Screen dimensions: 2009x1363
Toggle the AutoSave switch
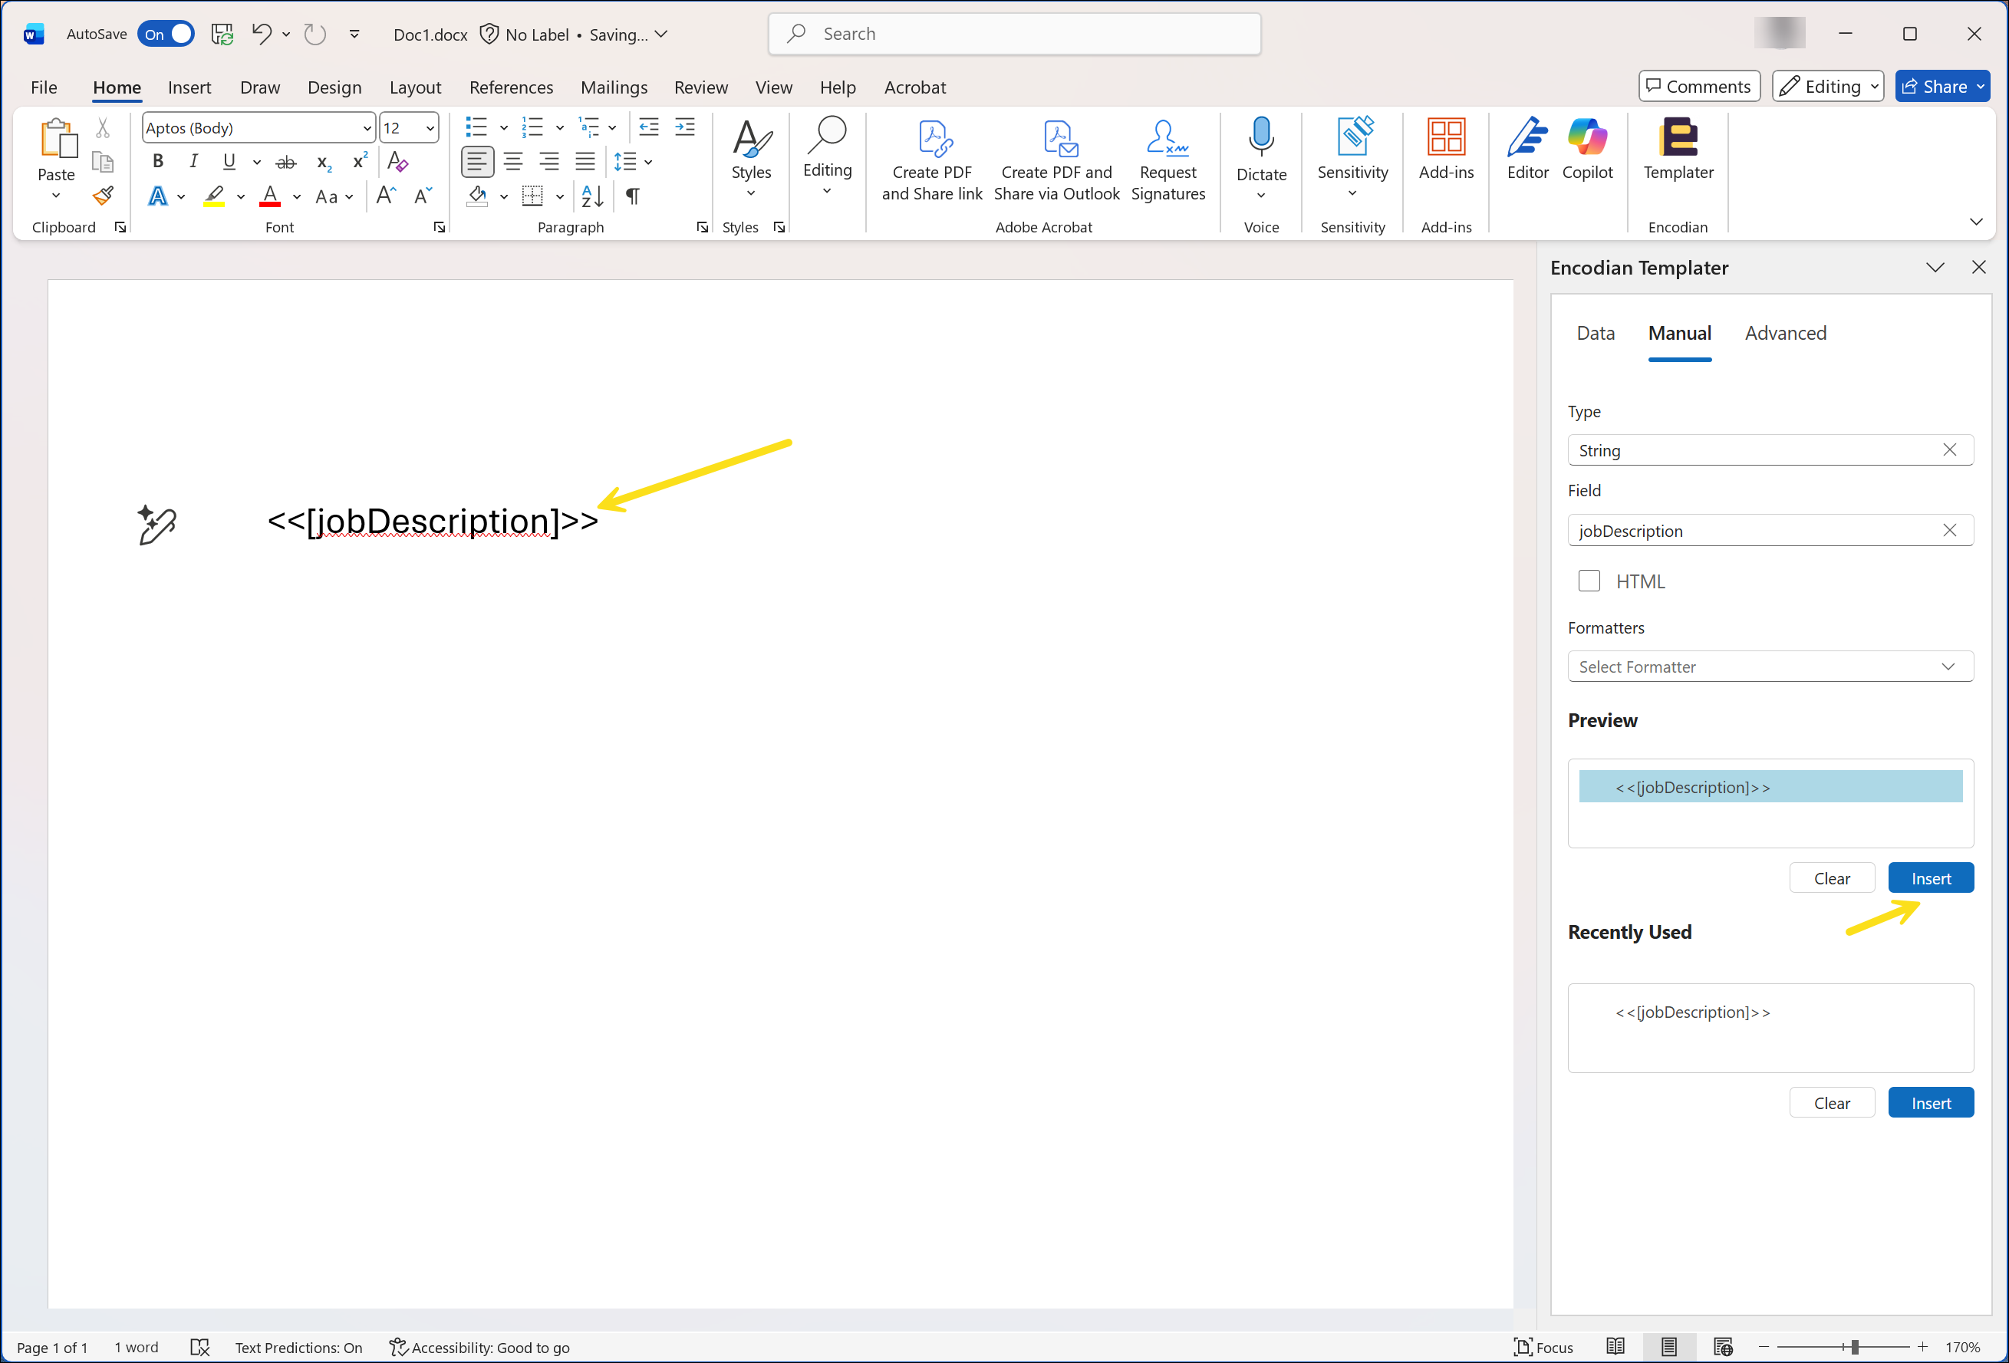[166, 34]
